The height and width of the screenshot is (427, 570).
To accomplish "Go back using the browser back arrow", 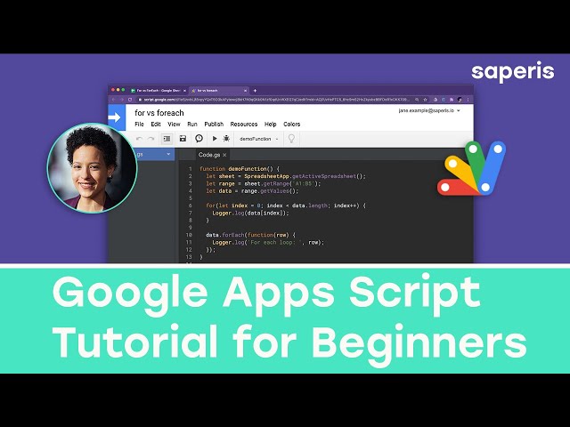I will coord(113,100).
